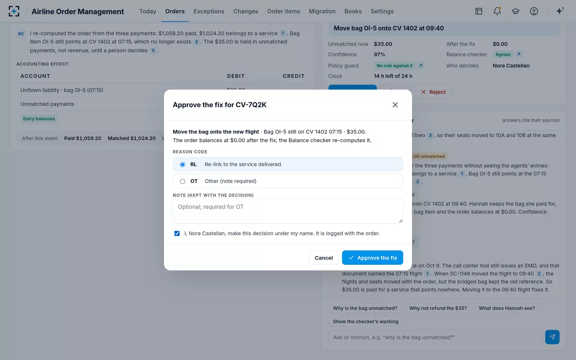Image resolution: width=576 pixels, height=360 pixels.
Task: Open the sparkle AI assistant icon
Action: (560, 11)
